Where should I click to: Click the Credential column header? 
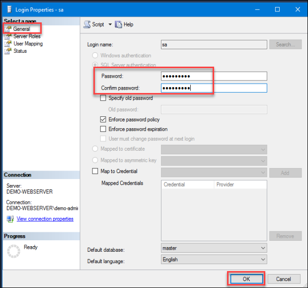click(188, 185)
